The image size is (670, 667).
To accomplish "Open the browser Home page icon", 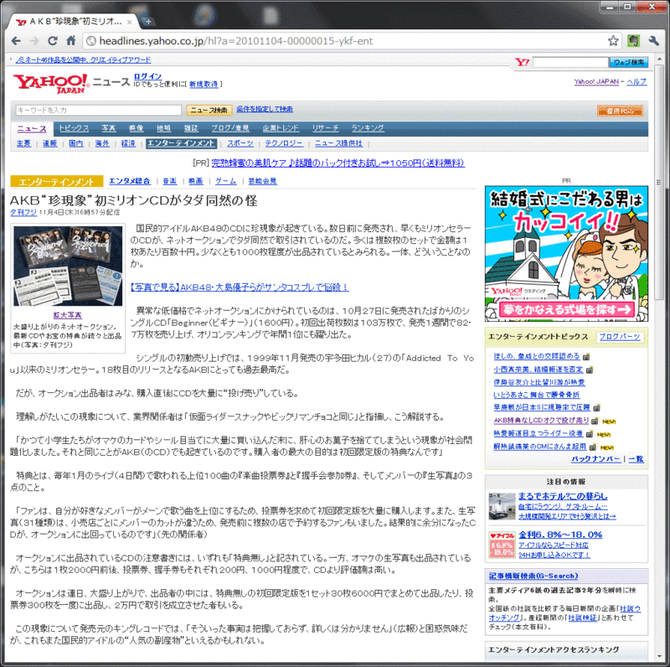I will tap(71, 40).
